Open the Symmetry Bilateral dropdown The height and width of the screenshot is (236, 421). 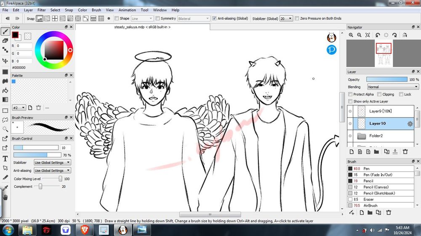193,18
